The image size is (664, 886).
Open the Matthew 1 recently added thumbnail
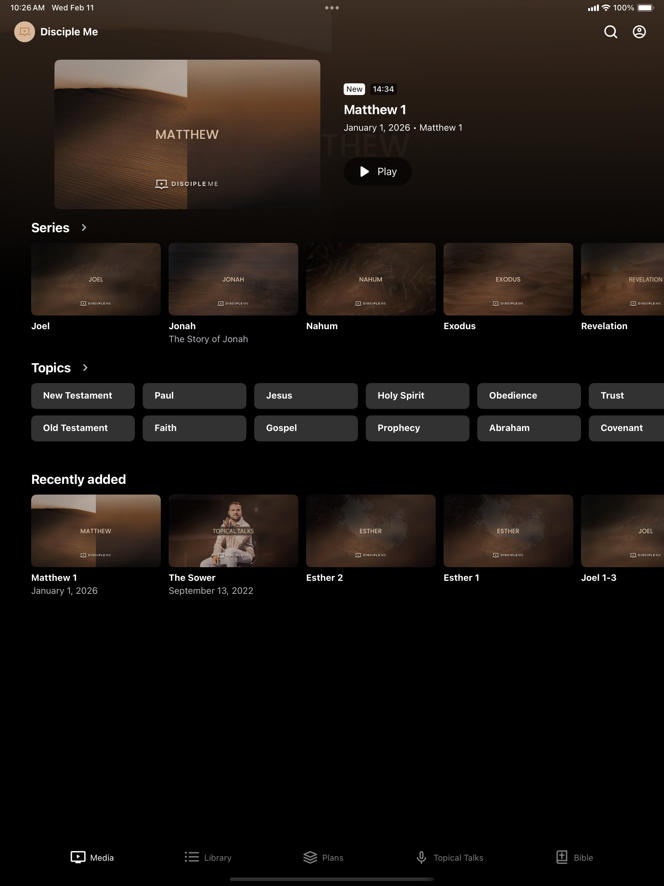[x=96, y=531]
